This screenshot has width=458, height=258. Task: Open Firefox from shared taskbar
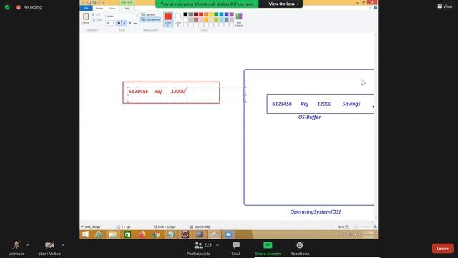(x=142, y=234)
